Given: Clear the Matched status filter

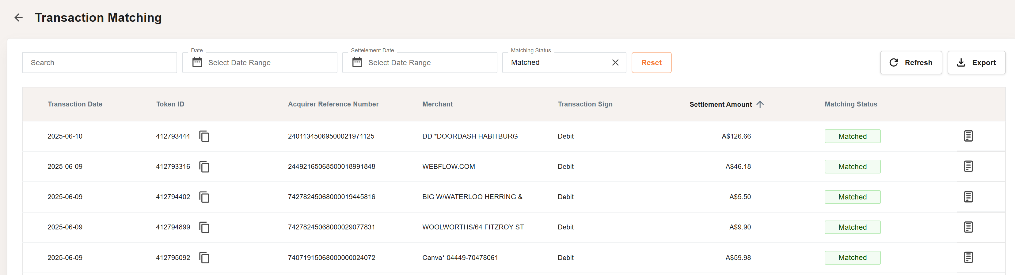Looking at the screenshot, I should tap(615, 62).
